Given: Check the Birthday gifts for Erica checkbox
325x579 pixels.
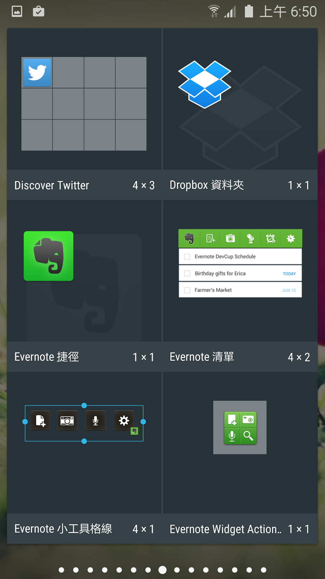Looking at the screenshot, I should (x=187, y=274).
